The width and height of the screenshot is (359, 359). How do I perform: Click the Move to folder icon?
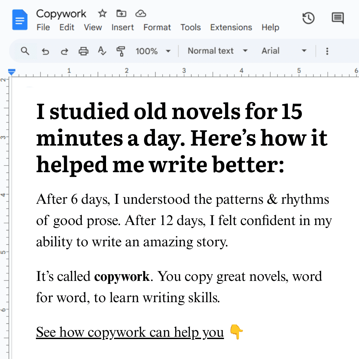[121, 14]
